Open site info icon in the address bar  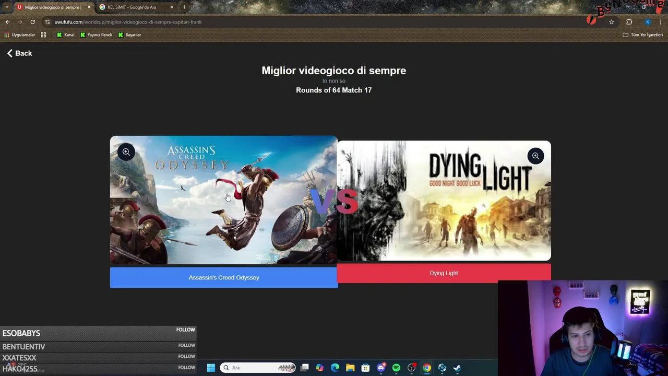tap(47, 22)
